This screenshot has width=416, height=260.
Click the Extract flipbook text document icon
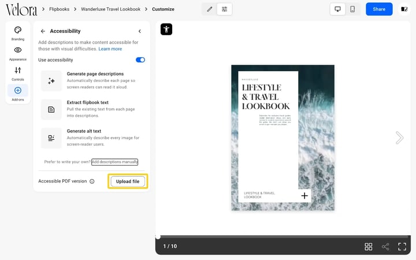tap(51, 109)
